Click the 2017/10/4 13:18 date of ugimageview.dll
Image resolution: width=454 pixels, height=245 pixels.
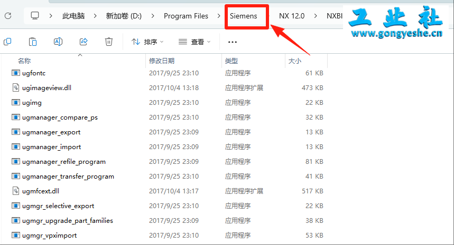(x=174, y=88)
